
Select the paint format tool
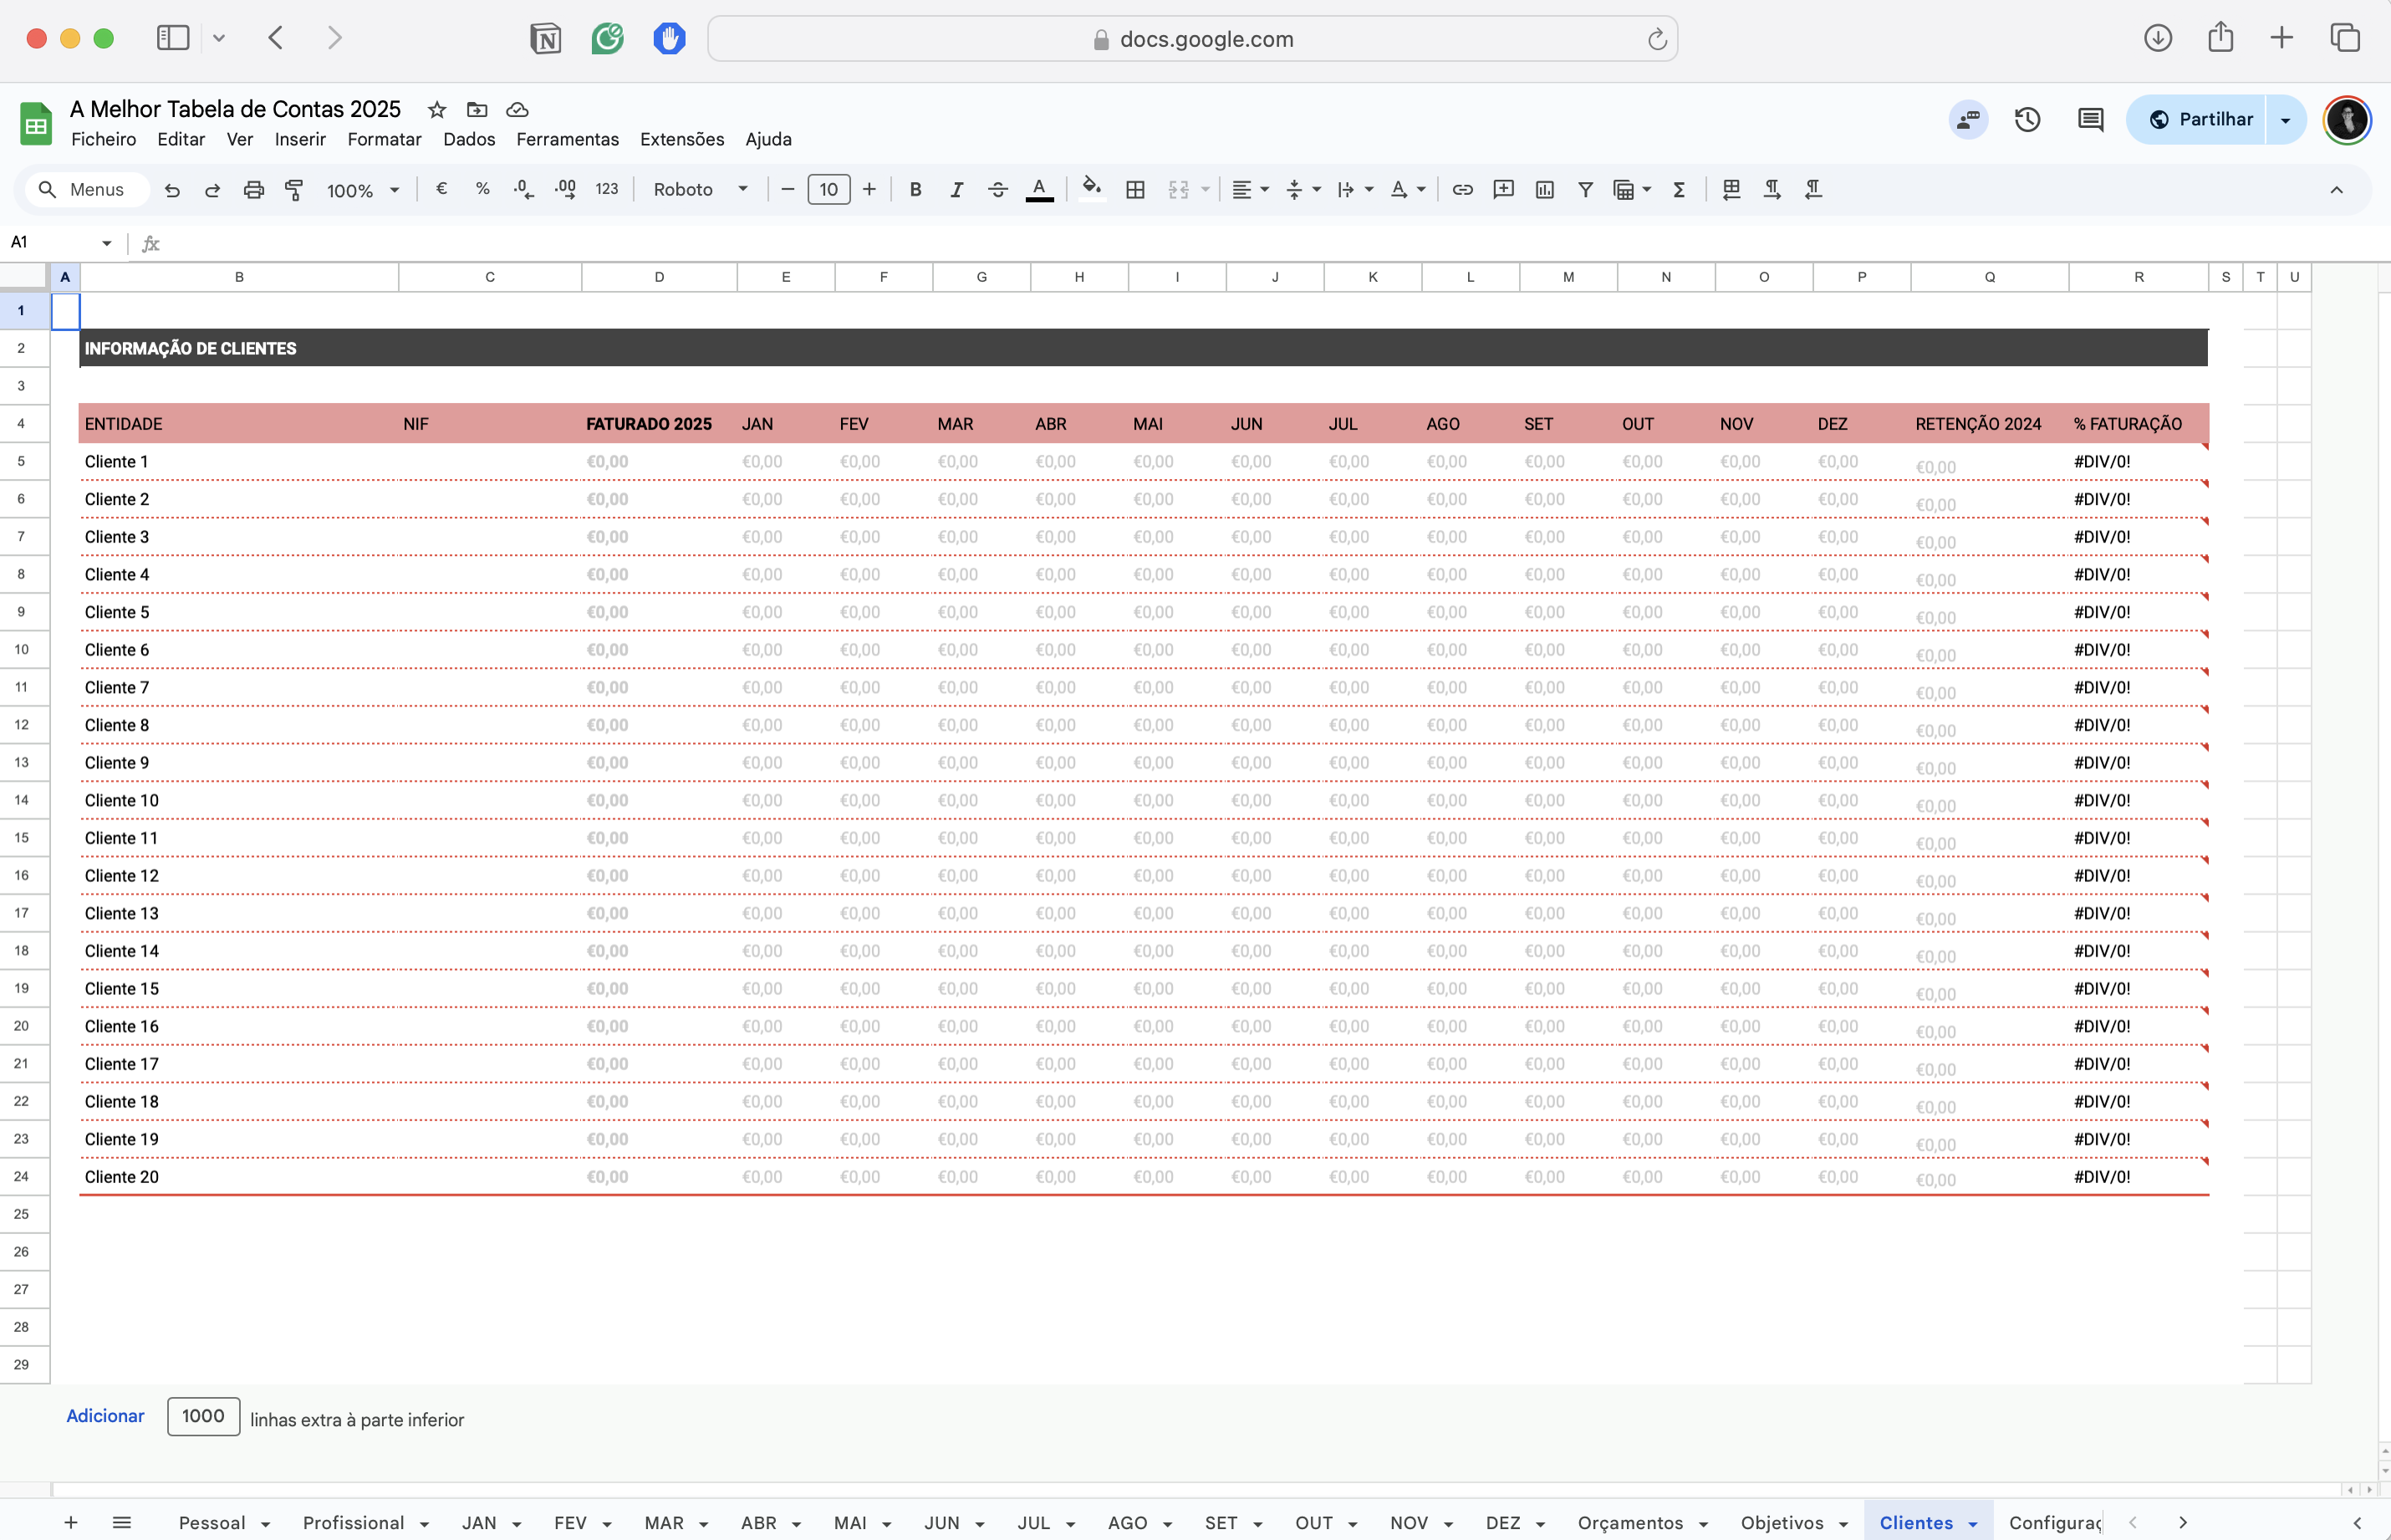(294, 190)
